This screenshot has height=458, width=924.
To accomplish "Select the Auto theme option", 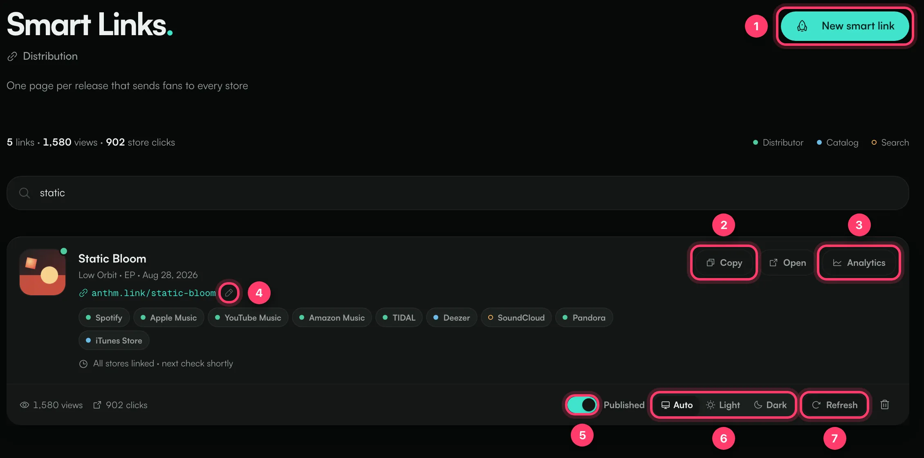I will click(677, 405).
